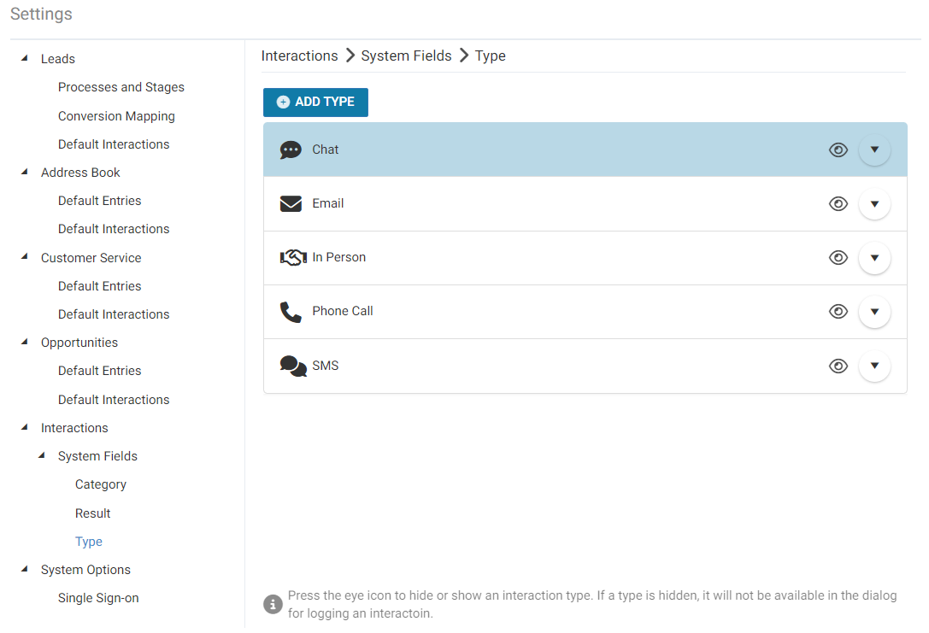This screenshot has width=929, height=633.
Task: Click the Email envelope icon
Action: (291, 203)
